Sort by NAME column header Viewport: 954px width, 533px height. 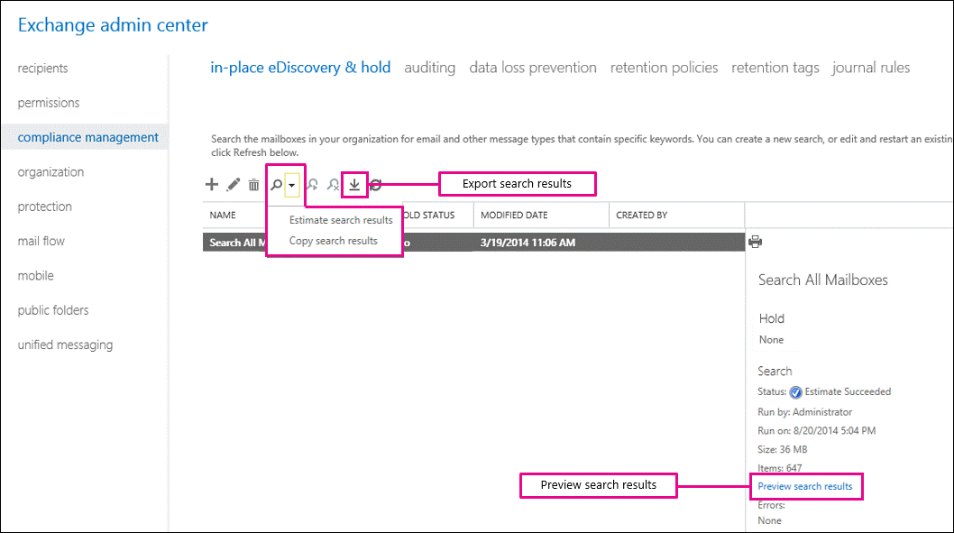[223, 216]
